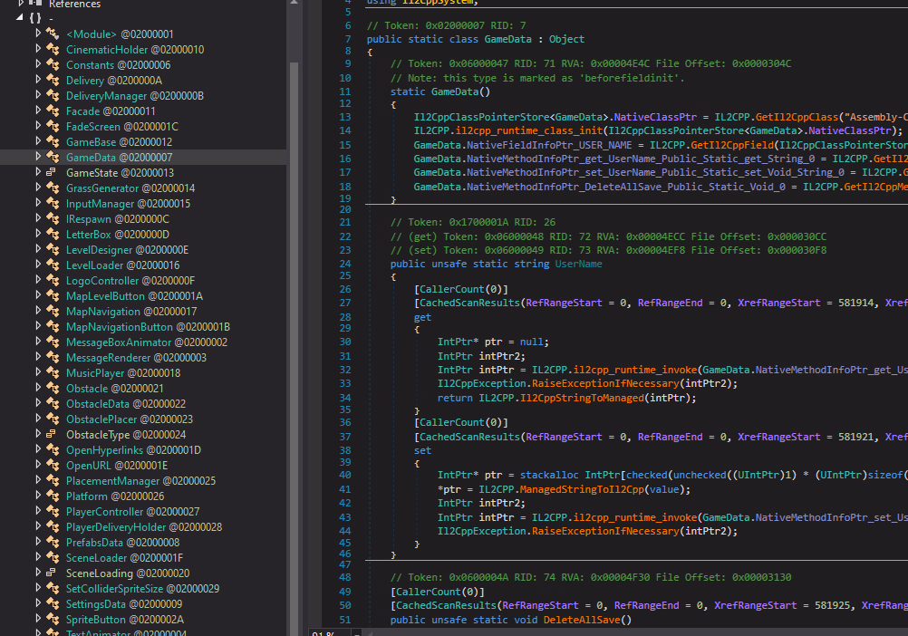The image size is (908, 636).
Task: Click the namespace braces icon in tree
Action: (x=34, y=18)
